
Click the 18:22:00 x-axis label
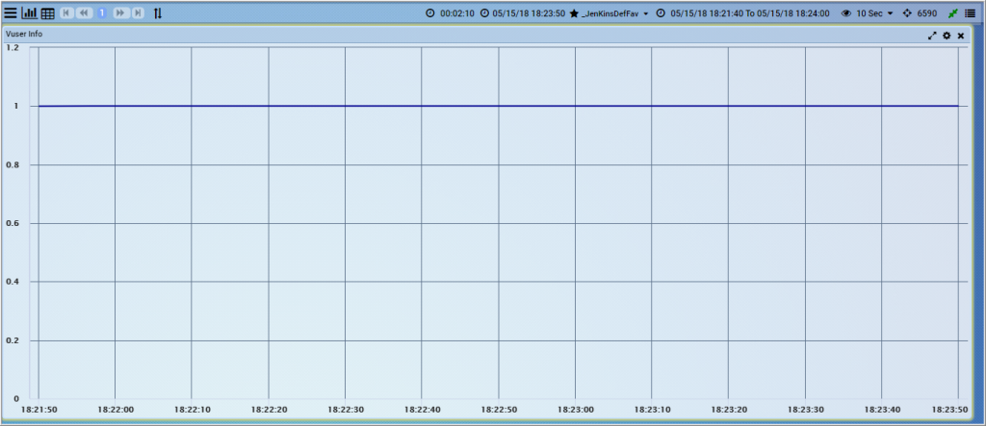tap(116, 409)
